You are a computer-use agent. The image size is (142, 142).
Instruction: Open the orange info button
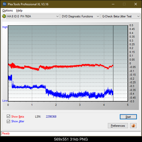pyautogui.click(x=133, y=126)
